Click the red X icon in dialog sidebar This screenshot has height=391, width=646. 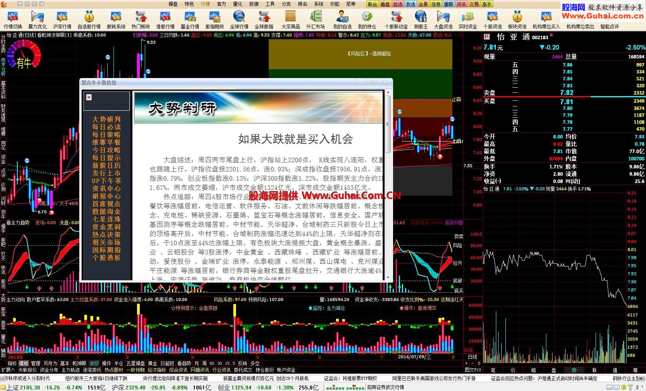[89, 97]
